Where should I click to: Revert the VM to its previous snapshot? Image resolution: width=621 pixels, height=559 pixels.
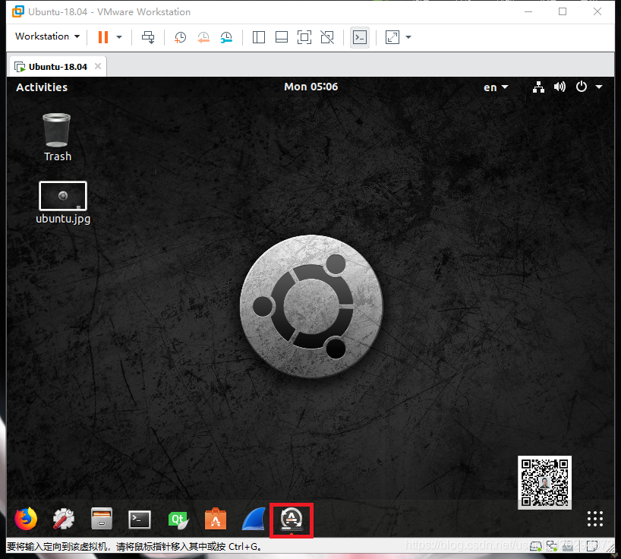pos(203,37)
